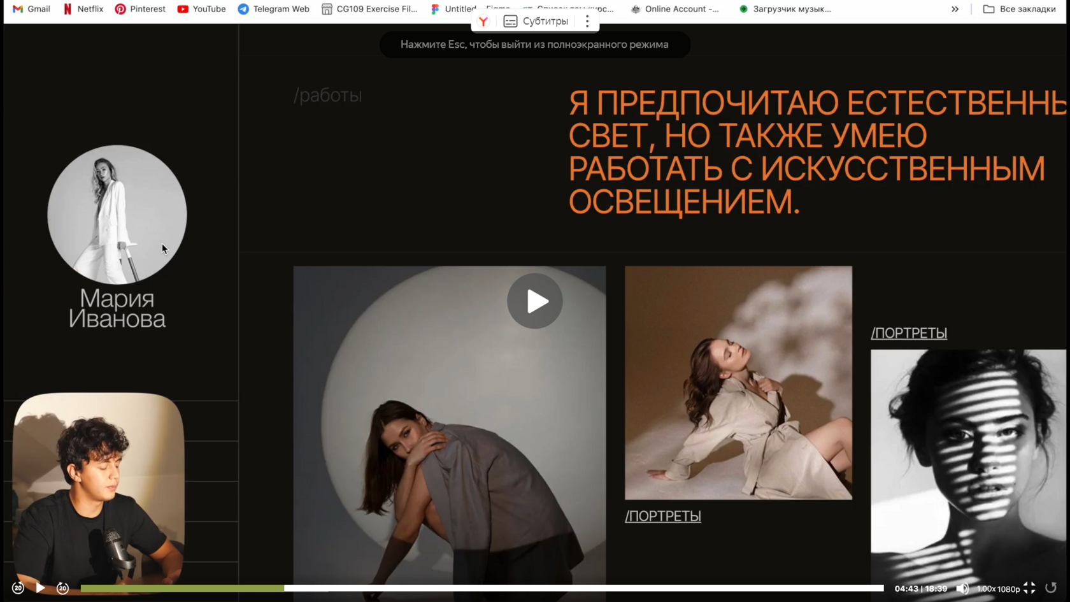Click the /работы section label
Viewport: 1070px width, 602px height.
coord(327,96)
